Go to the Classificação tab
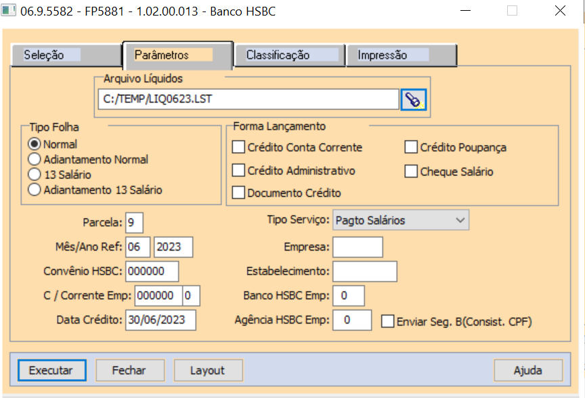 pyautogui.click(x=290, y=55)
